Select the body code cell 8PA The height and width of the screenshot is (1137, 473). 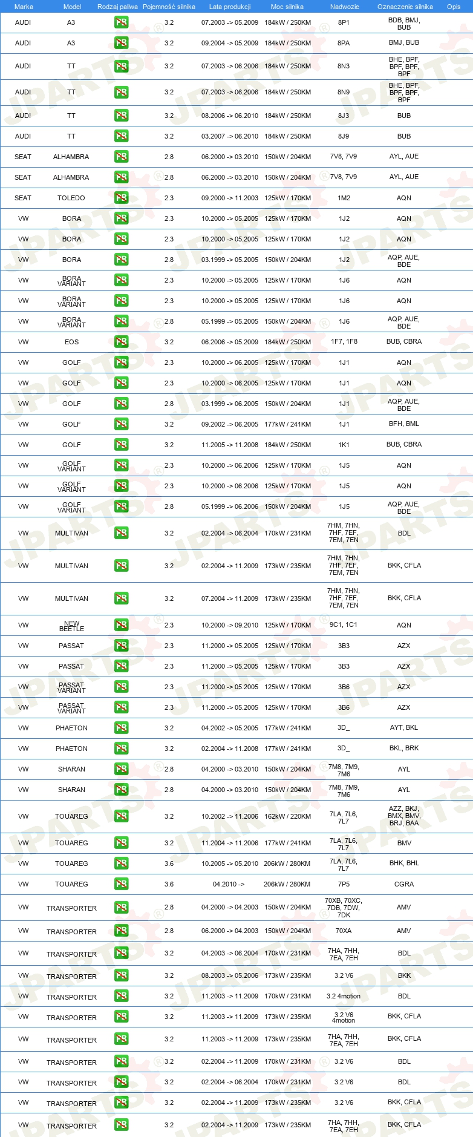[344, 43]
